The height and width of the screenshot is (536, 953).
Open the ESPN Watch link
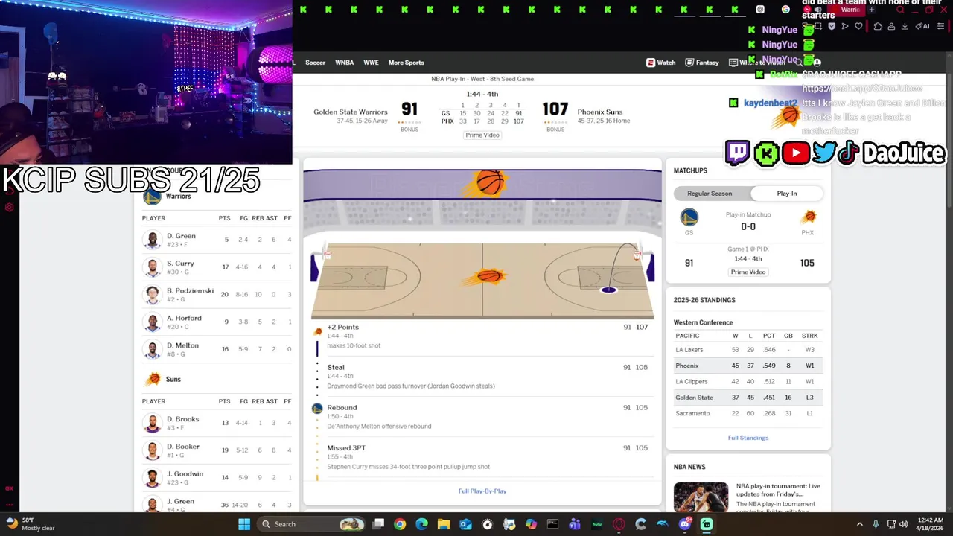(661, 63)
